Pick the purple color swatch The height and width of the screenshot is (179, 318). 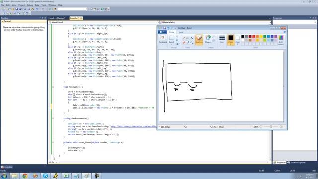[x=276, y=36]
